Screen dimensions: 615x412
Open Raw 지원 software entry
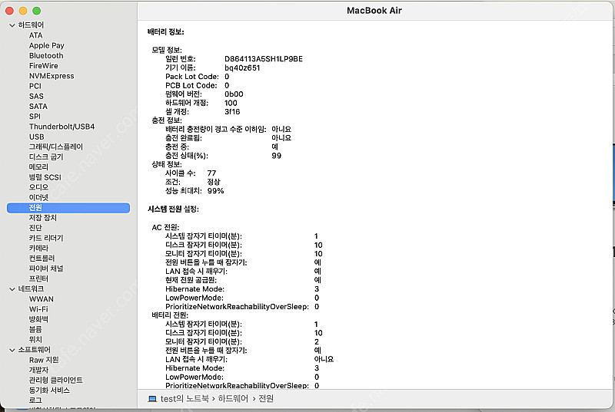point(44,361)
